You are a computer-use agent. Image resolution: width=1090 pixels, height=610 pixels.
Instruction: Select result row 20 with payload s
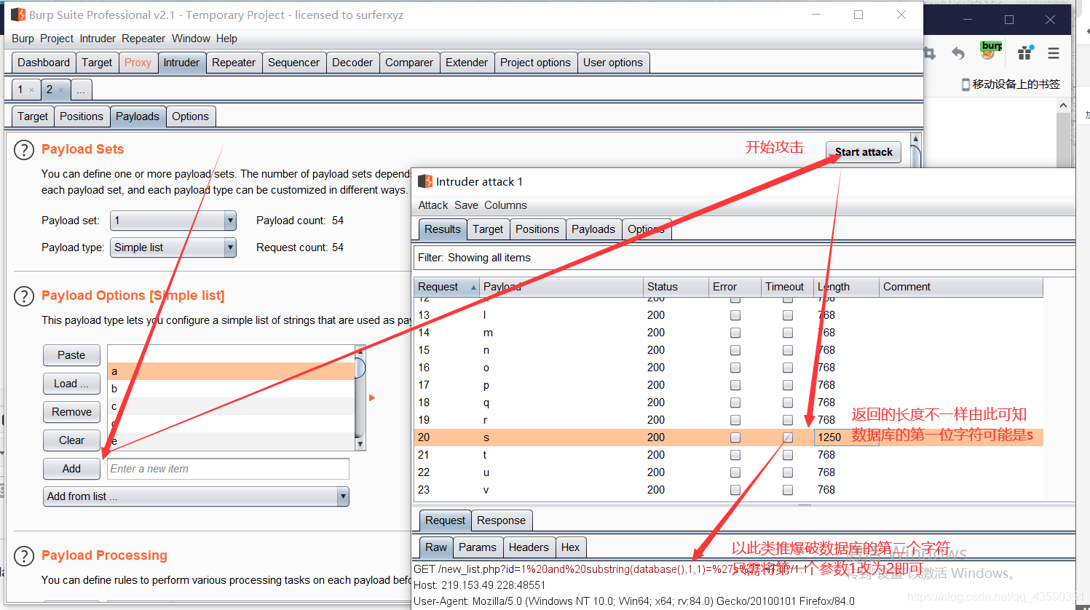(x=728, y=437)
